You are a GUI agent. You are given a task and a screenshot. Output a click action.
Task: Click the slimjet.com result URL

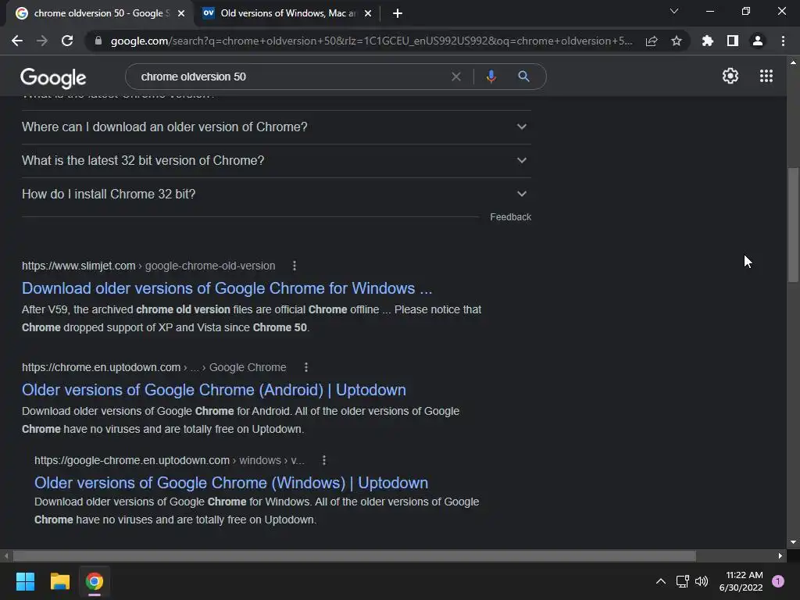point(148,266)
